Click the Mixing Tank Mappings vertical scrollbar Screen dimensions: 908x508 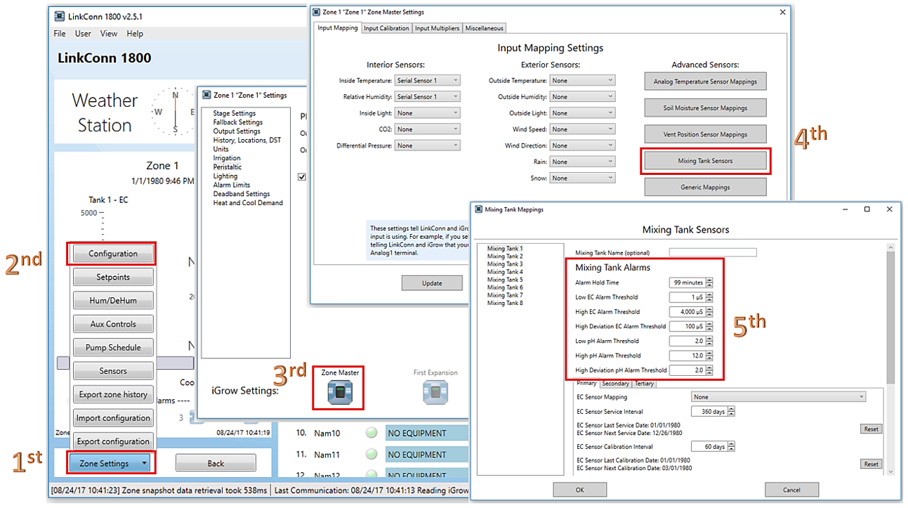coord(891,359)
